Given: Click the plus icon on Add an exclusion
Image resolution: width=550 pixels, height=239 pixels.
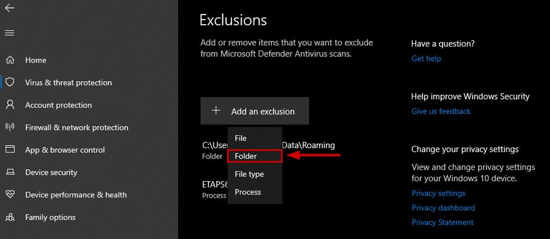Looking at the screenshot, I should (216, 110).
